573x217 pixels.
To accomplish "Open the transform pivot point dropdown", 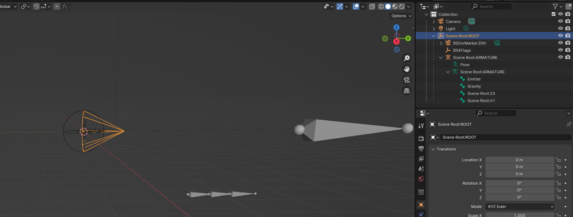I will click(x=25, y=6).
